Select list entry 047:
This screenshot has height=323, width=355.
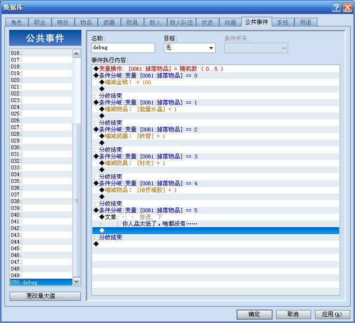tap(41, 262)
